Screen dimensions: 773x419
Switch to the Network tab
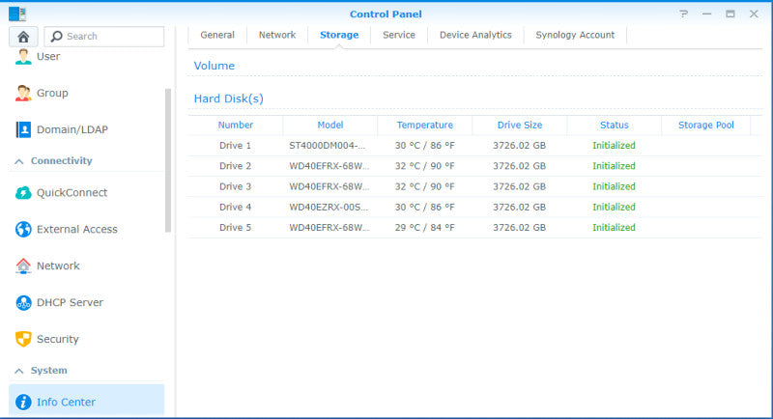[277, 35]
